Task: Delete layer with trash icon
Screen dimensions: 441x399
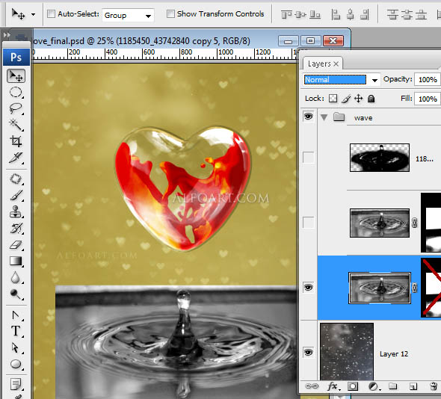Action: pyautogui.click(x=434, y=386)
